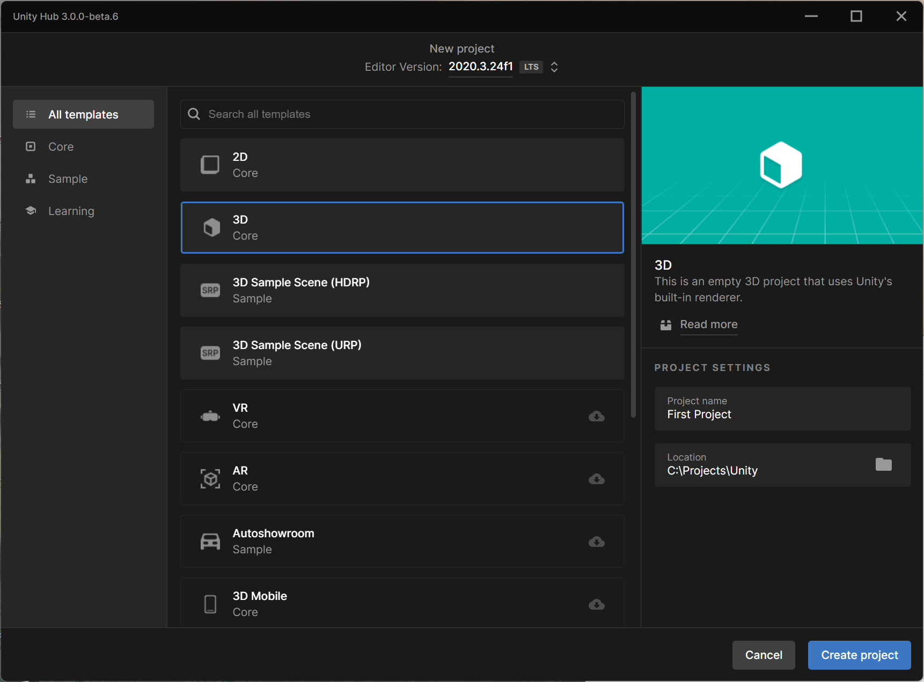This screenshot has height=682, width=924.
Task: Download the VR template
Action: click(596, 416)
